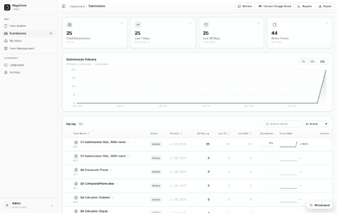Viewport: 337px width, 213px height.
Task: Click Connect Google Sheet button
Action: point(275,6)
